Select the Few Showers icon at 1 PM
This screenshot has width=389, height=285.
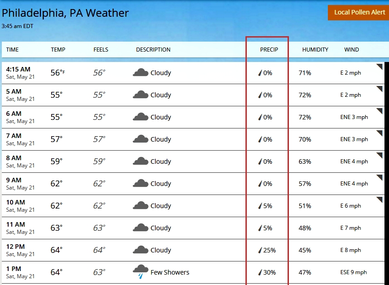click(141, 271)
